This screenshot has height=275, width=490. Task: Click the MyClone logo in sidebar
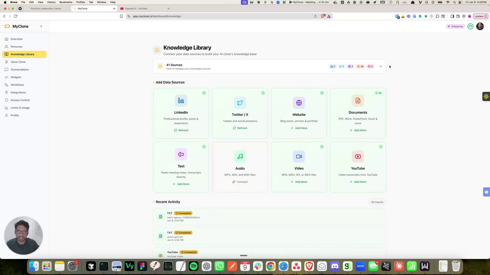(16, 26)
